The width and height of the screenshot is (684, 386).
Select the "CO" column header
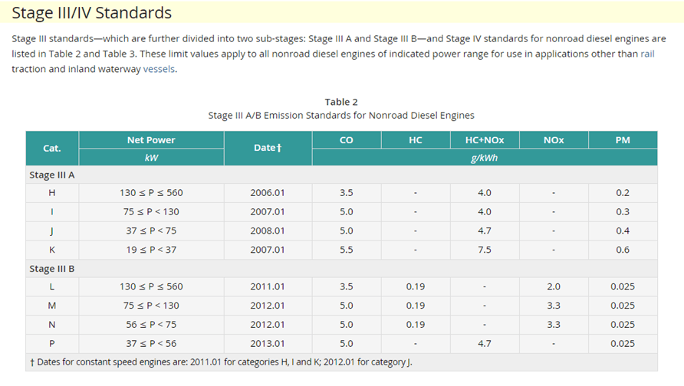346,140
